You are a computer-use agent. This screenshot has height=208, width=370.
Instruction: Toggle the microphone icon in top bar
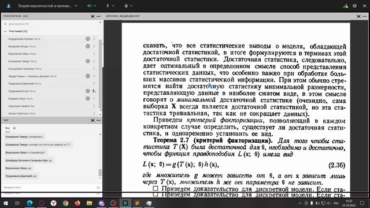(x=108, y=6)
